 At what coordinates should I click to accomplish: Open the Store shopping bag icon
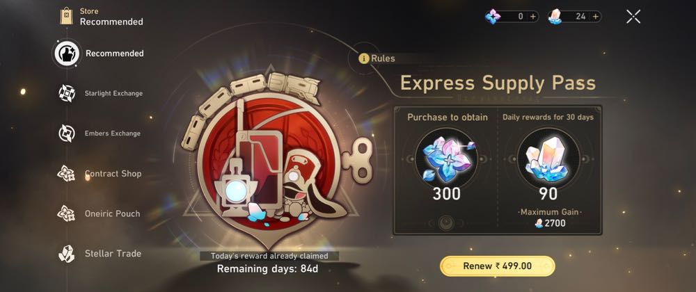[x=67, y=16]
